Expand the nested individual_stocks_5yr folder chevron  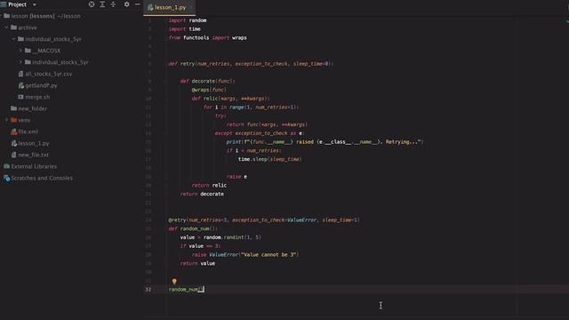[x=20, y=62]
